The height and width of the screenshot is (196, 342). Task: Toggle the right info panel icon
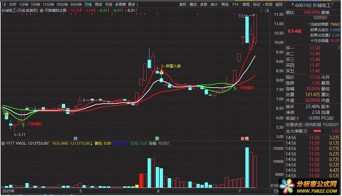[x=267, y=11]
